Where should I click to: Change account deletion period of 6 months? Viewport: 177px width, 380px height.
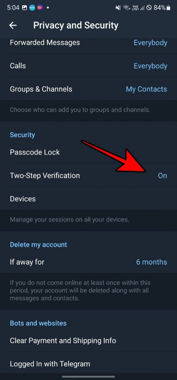(x=151, y=262)
